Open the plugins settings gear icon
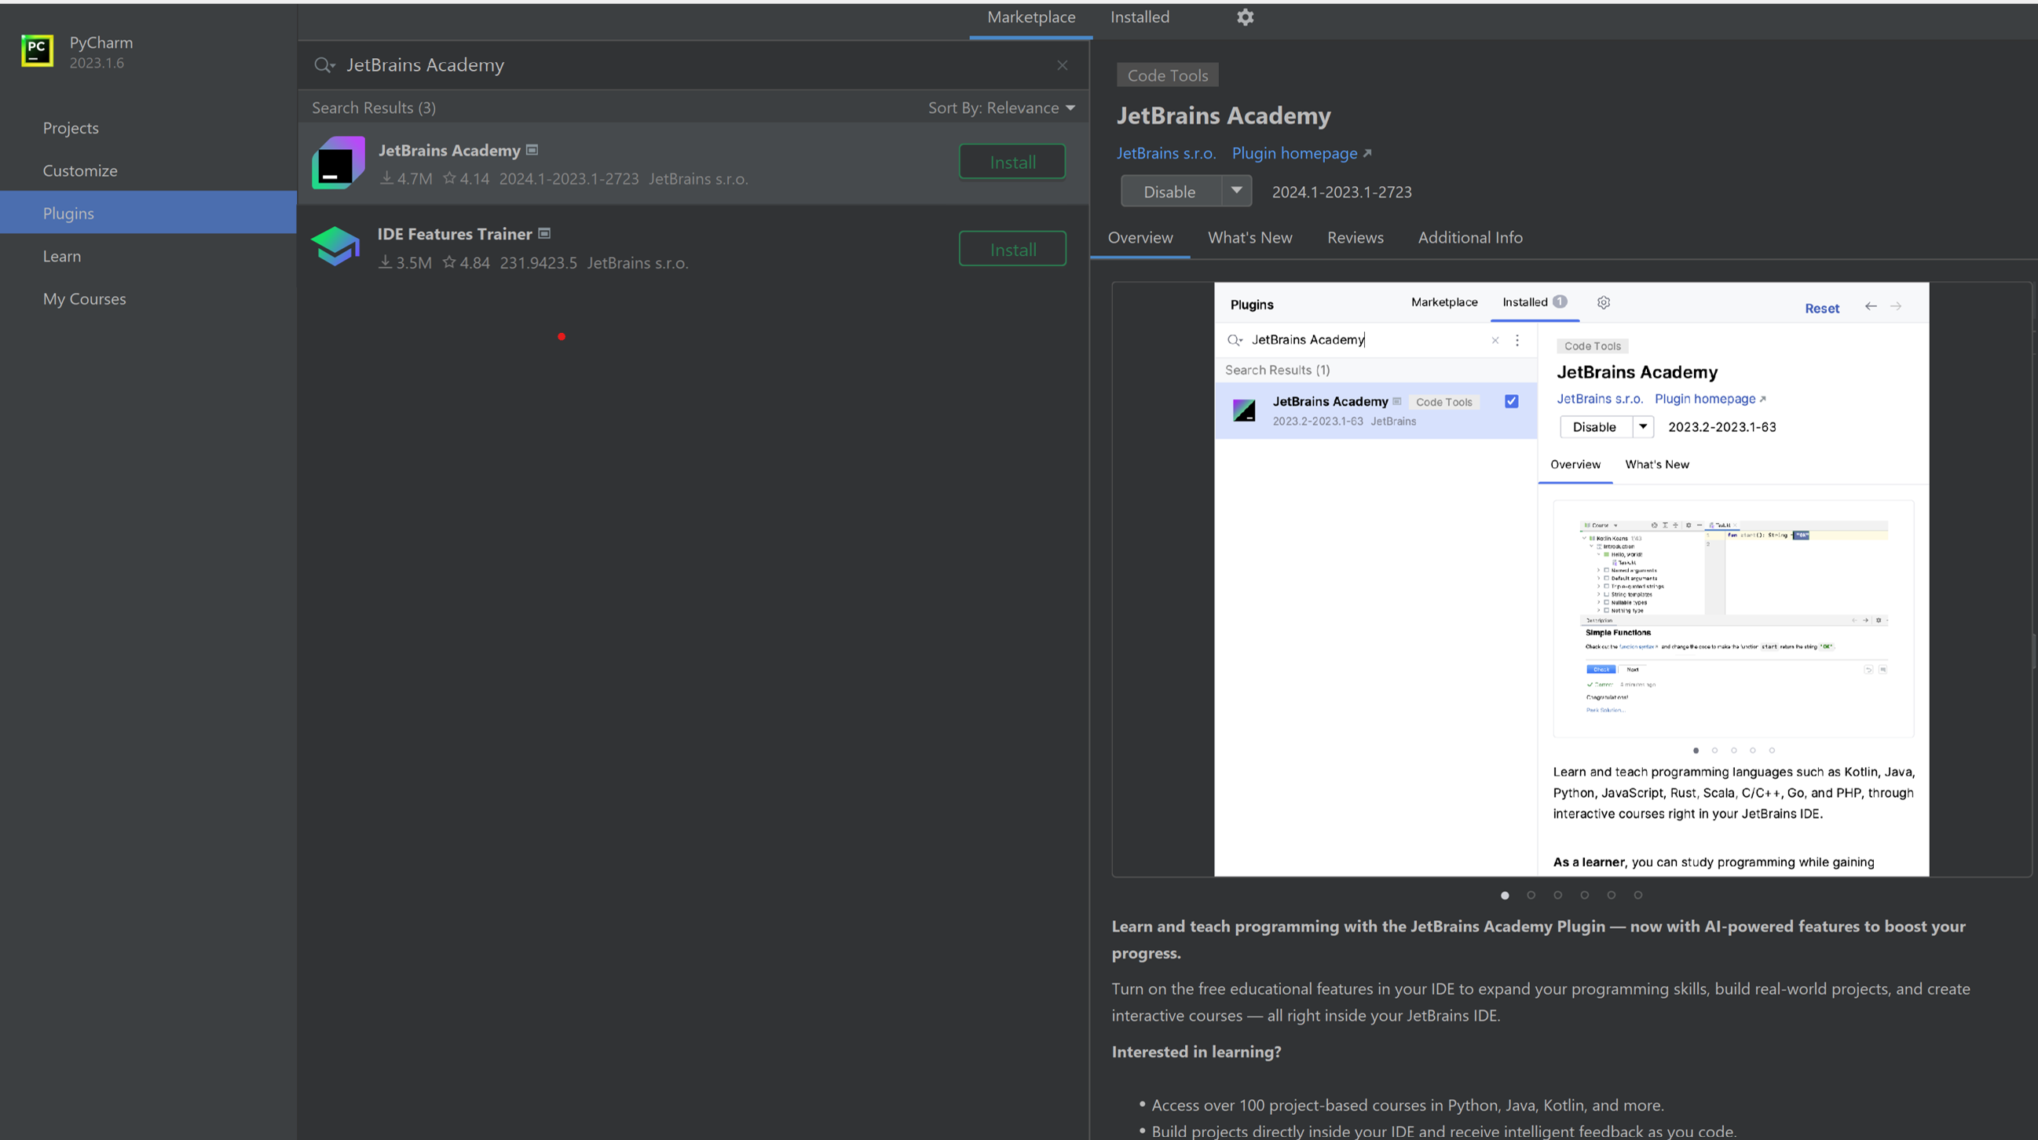 [1246, 17]
